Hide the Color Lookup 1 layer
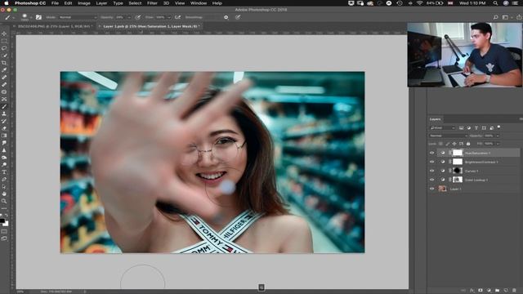Viewport: 523px width, 294px height. click(432, 180)
